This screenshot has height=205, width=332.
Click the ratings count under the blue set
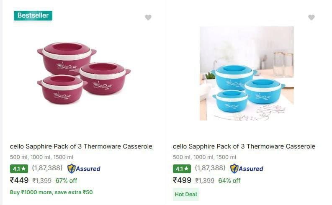pos(210,168)
